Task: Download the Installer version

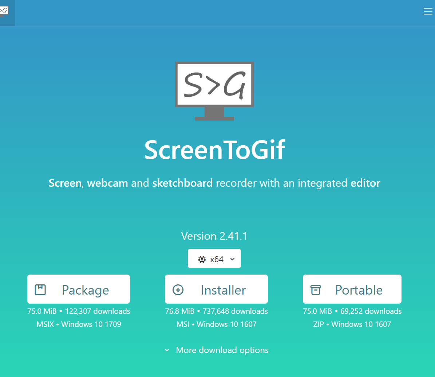Action: [x=216, y=289]
